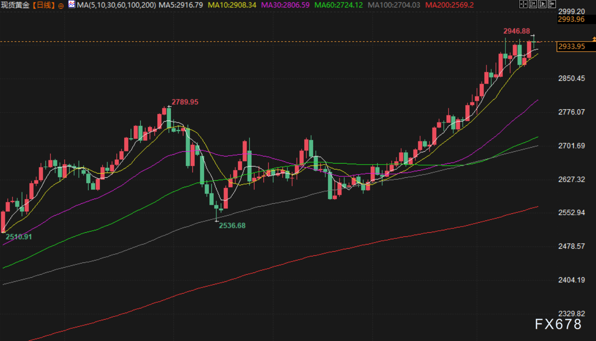Click the 2536.68 low label
Viewport: 596px width, 341px height.
click(x=232, y=226)
